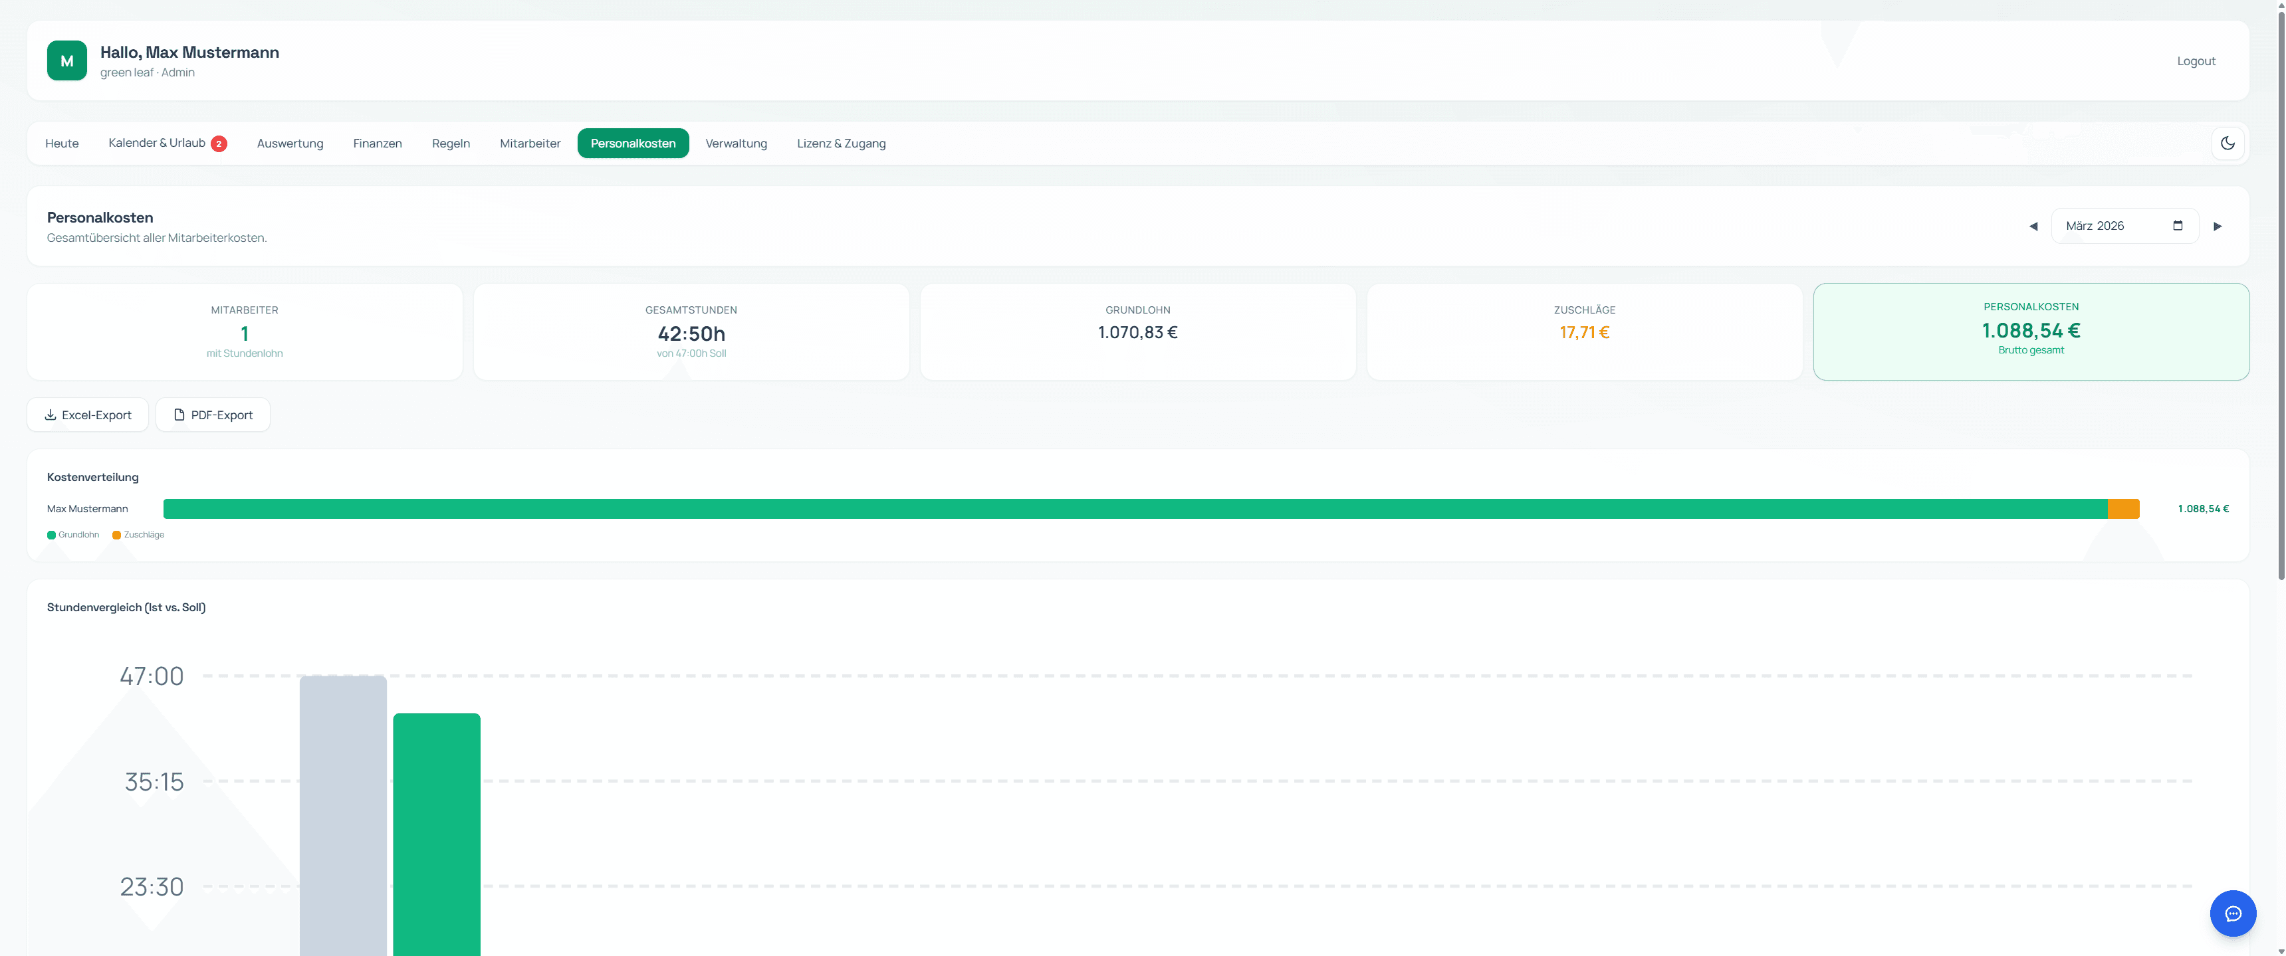Go to next month arrow
The image size is (2286, 956).
coord(2218,226)
